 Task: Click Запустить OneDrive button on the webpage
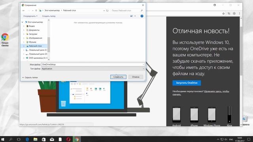click(x=187, y=83)
